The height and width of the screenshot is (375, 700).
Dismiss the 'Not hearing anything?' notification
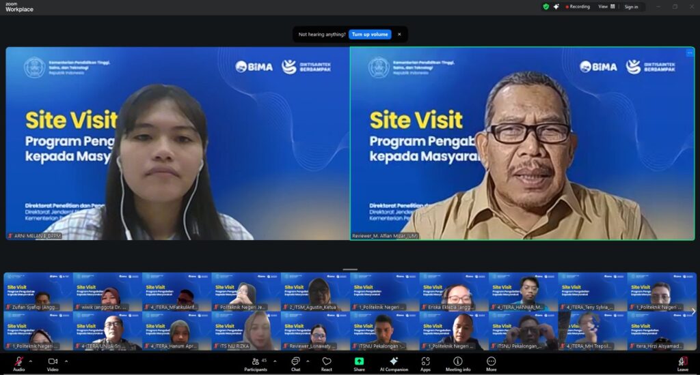click(399, 34)
